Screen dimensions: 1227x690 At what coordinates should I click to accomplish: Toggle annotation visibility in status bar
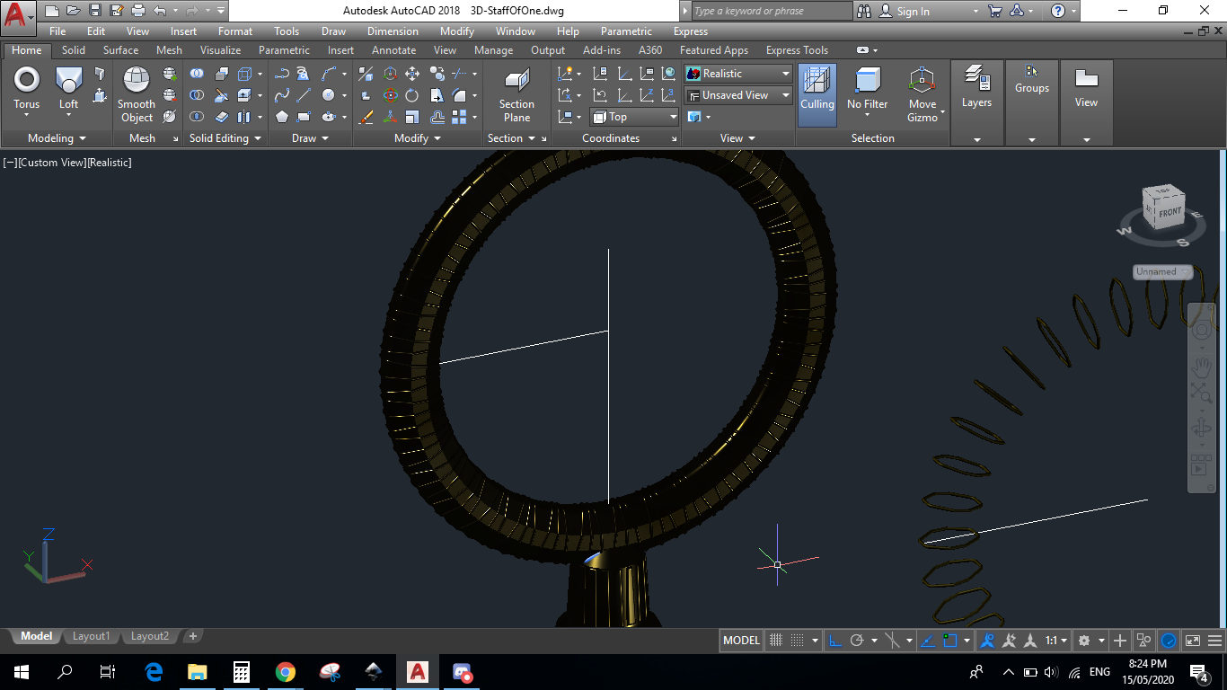pyautogui.click(x=987, y=641)
